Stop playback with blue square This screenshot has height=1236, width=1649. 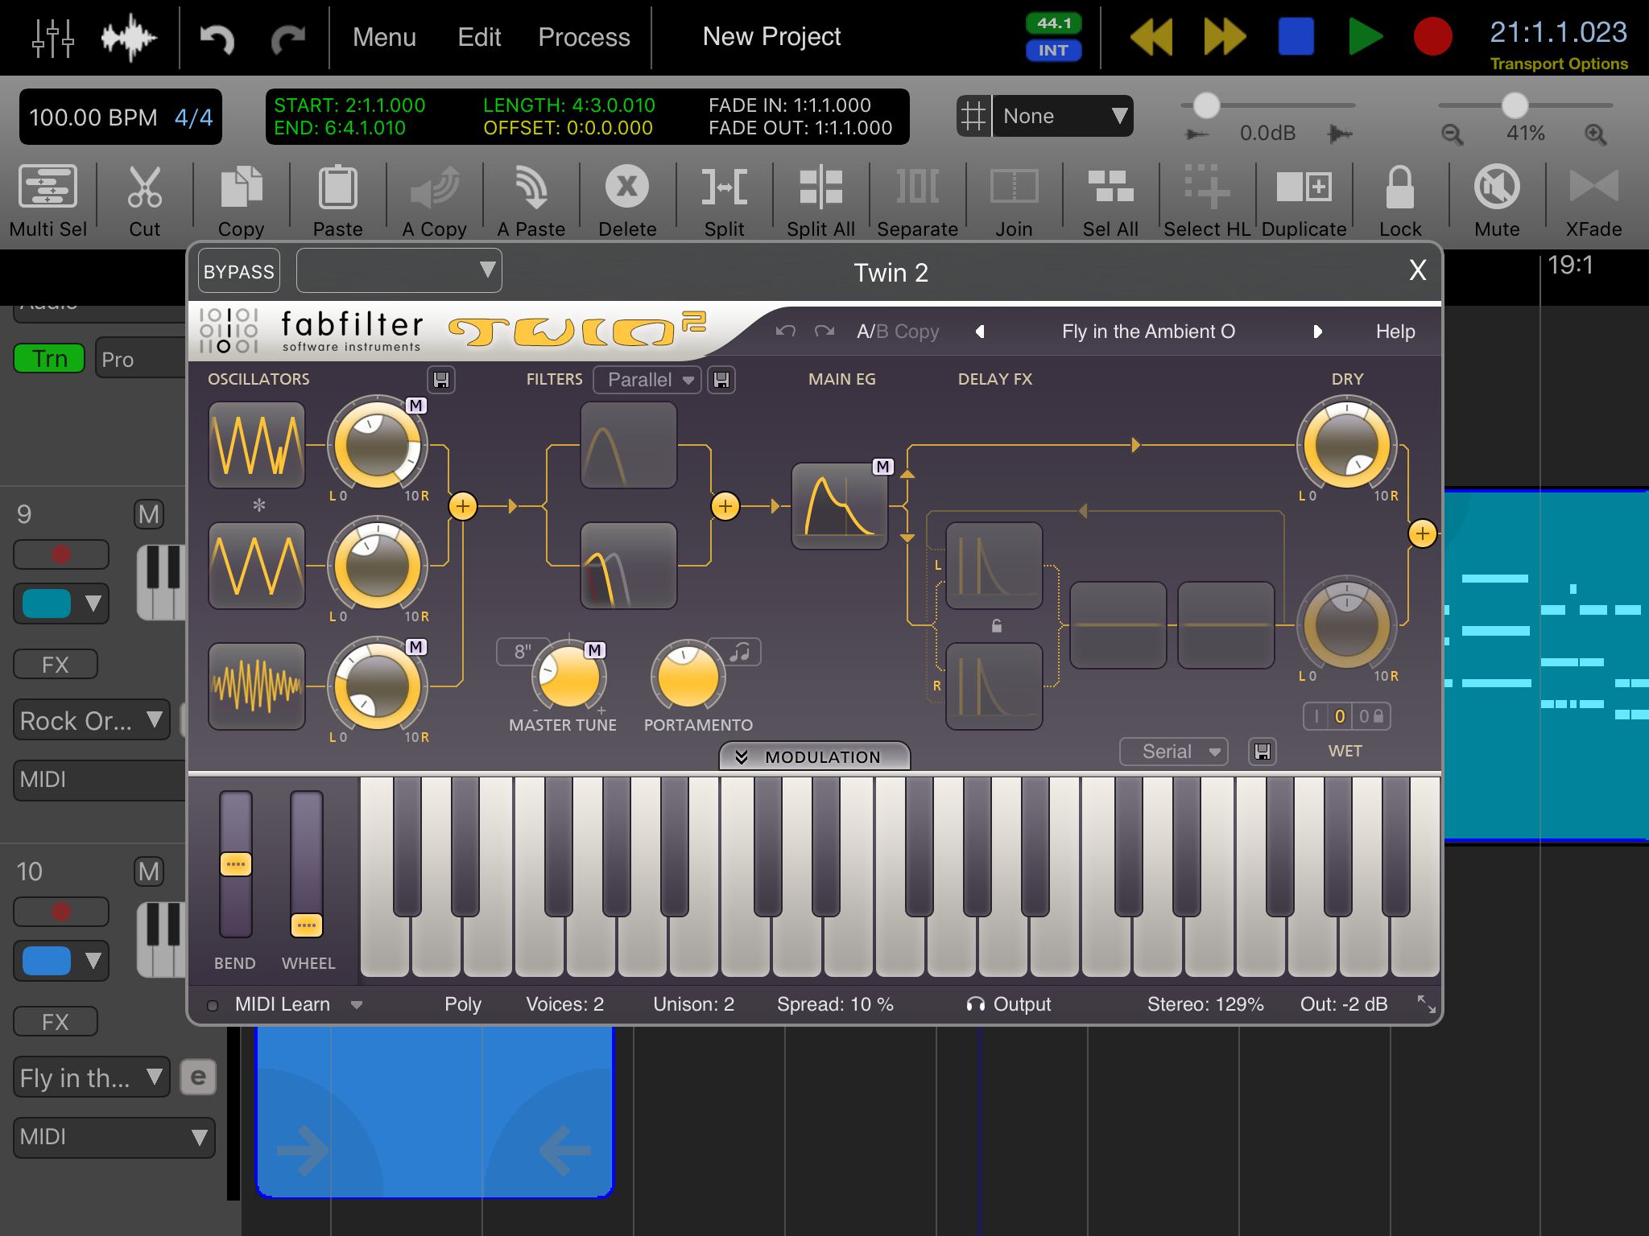click(1296, 37)
